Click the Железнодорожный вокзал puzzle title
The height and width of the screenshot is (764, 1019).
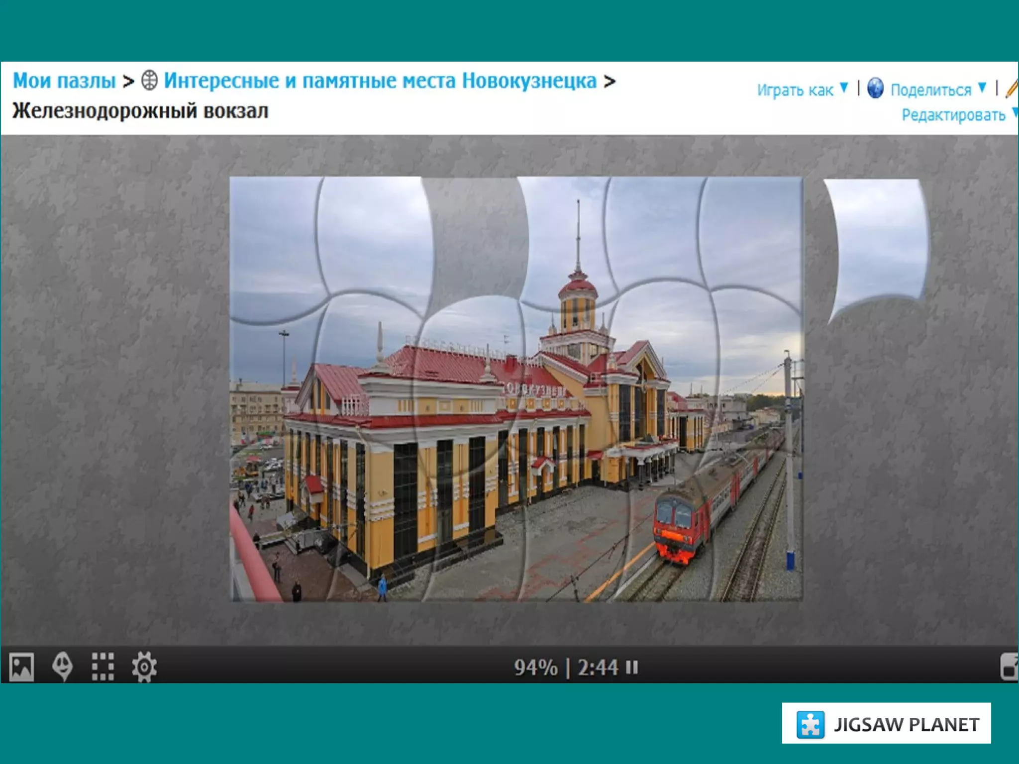(140, 110)
